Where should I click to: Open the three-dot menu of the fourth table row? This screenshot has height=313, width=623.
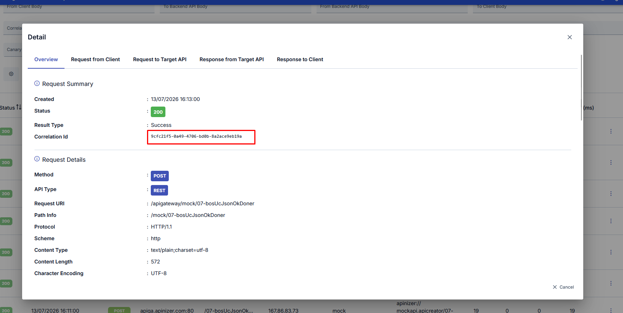pos(611,221)
